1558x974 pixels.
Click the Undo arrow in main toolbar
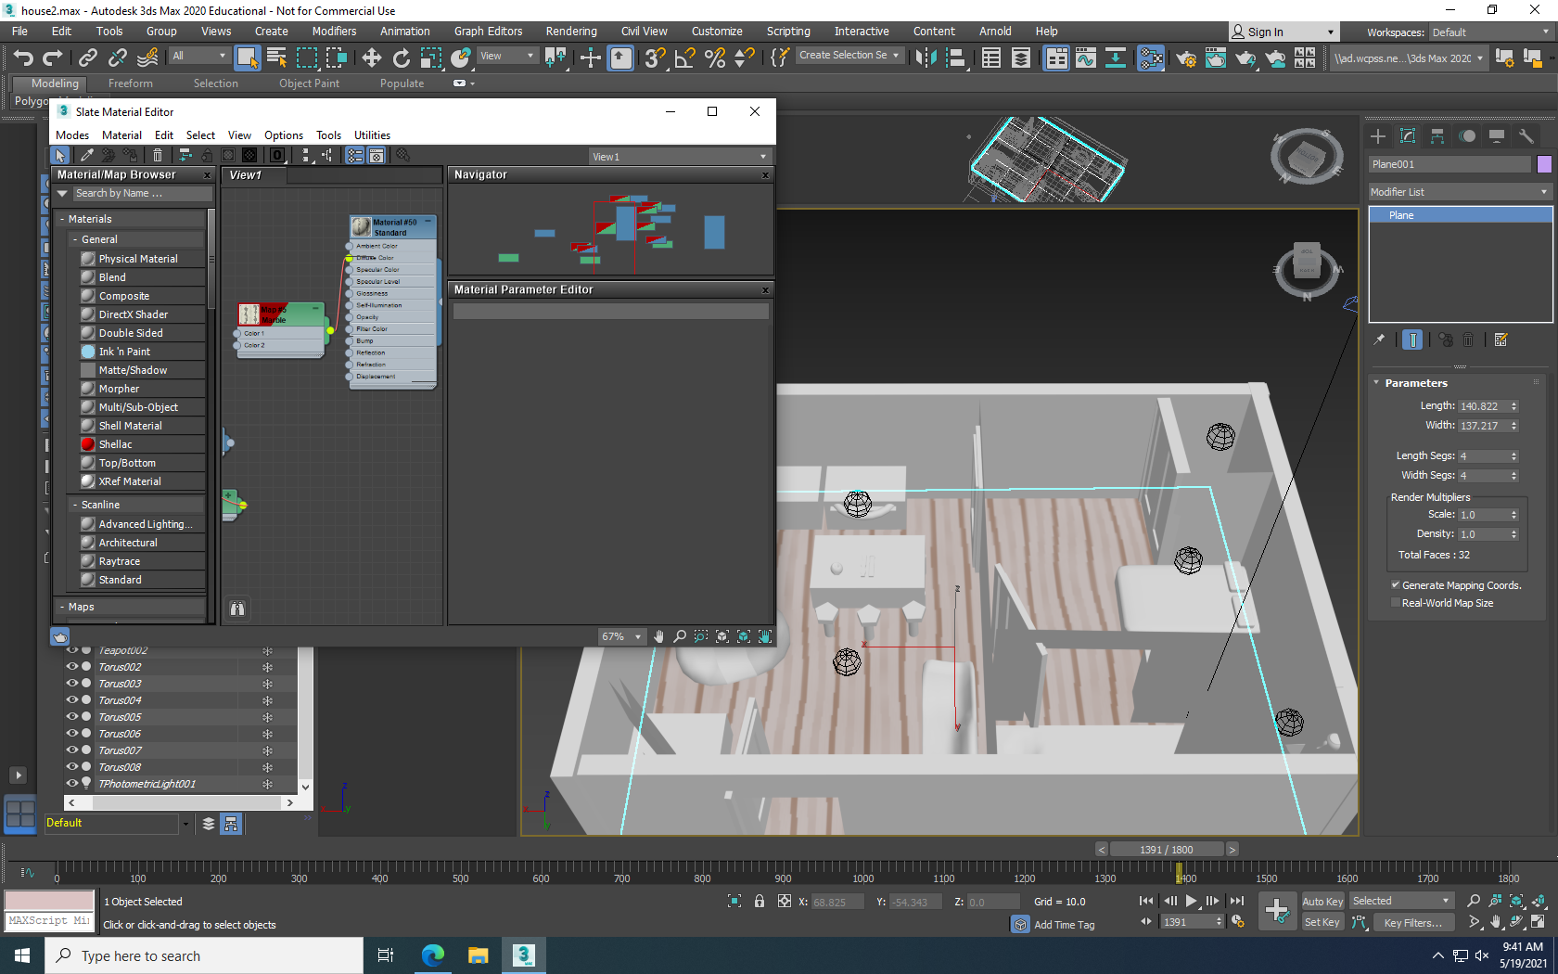click(23, 58)
